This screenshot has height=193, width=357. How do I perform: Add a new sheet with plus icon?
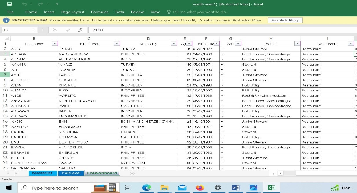[132, 173]
